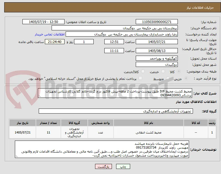
Task: Click price validity date 1405/08/13 field
Action: tap(157, 51)
